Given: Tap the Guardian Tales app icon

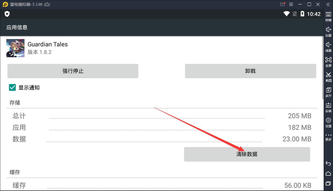Looking at the screenshot, I should [15, 48].
